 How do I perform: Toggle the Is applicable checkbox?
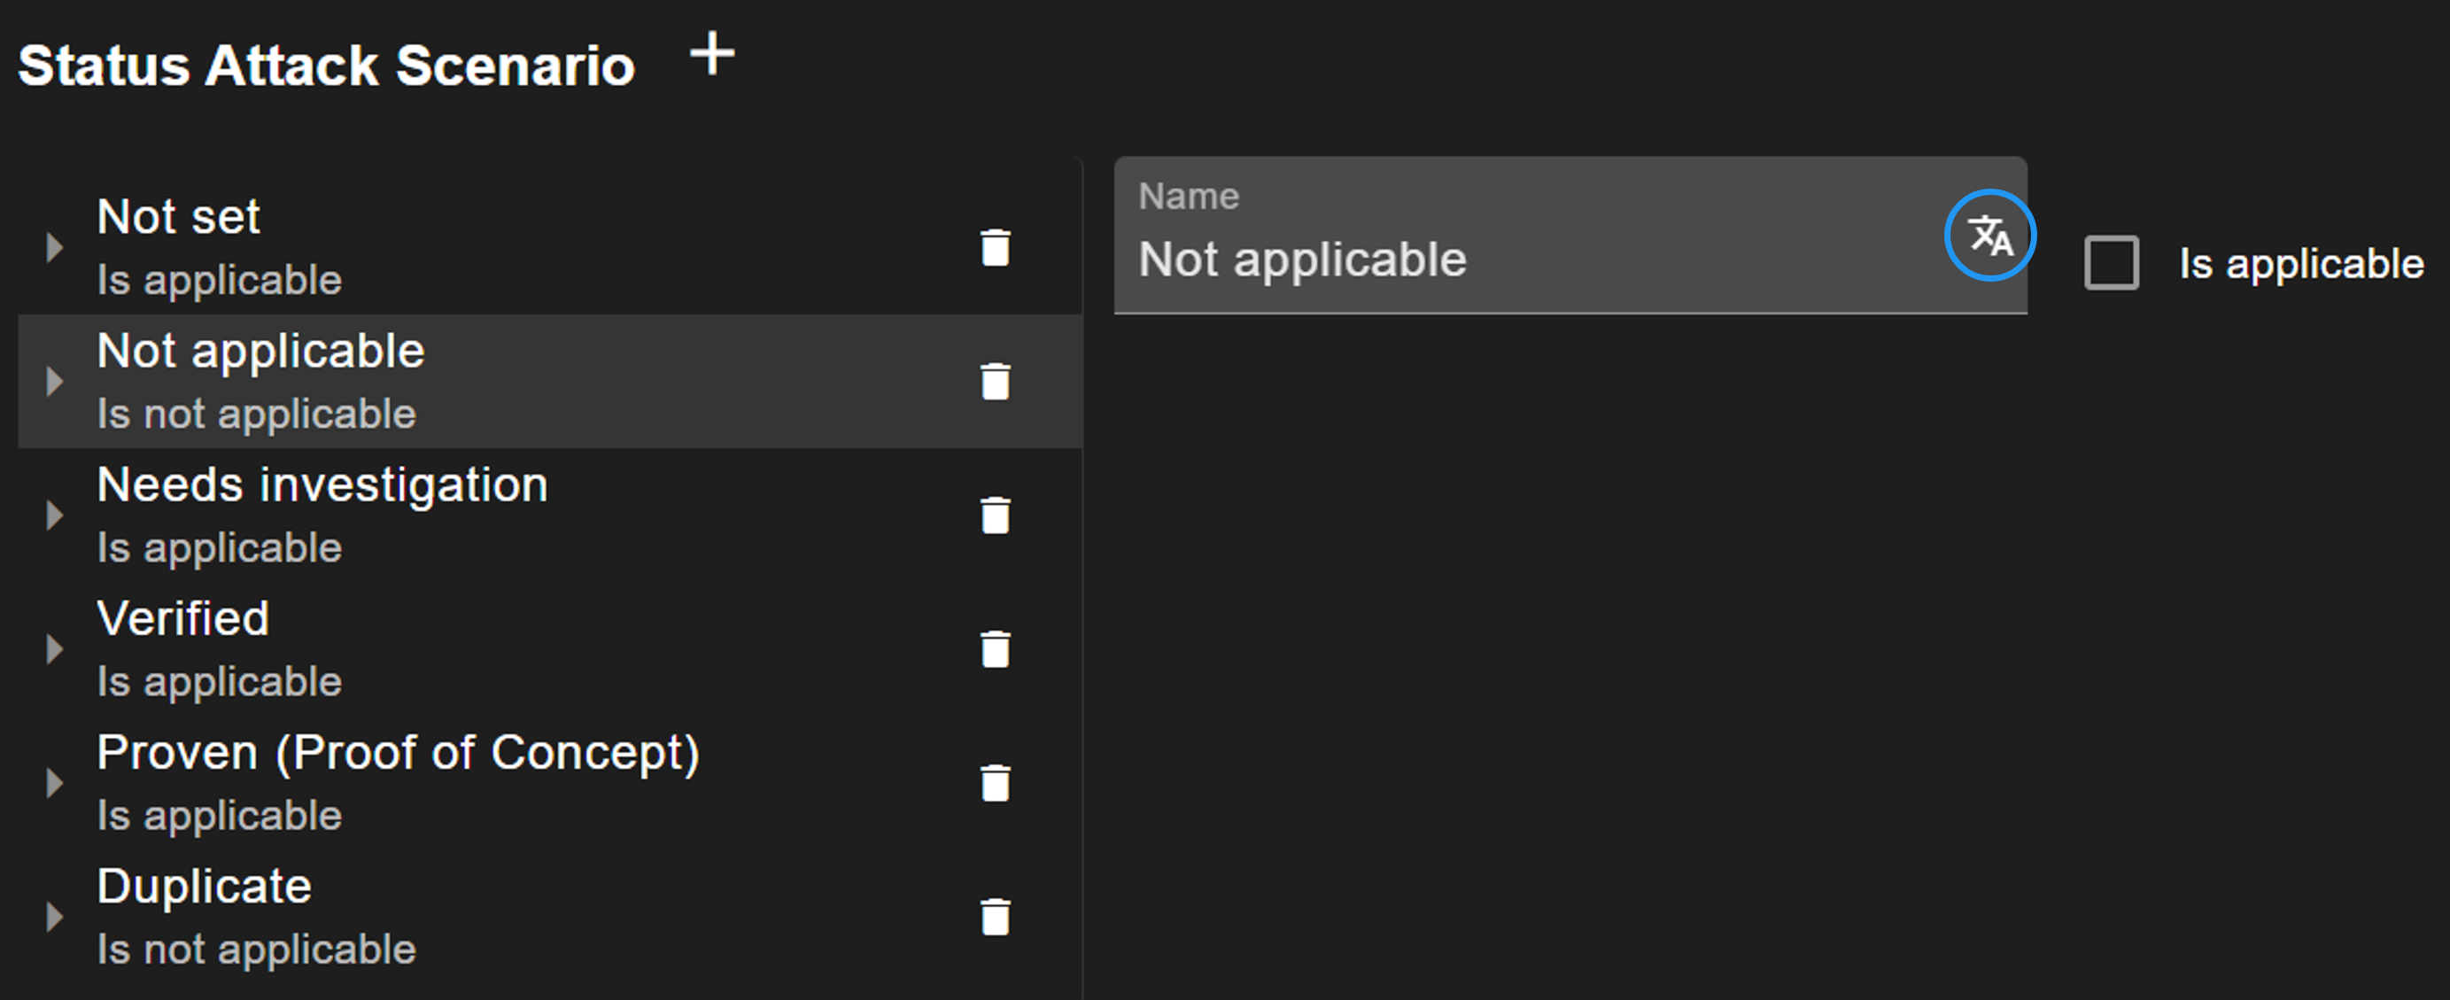(x=2111, y=262)
